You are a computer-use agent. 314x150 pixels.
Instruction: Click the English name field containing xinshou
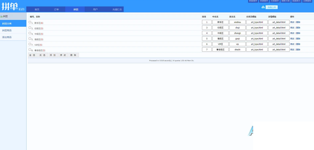point(237,22)
